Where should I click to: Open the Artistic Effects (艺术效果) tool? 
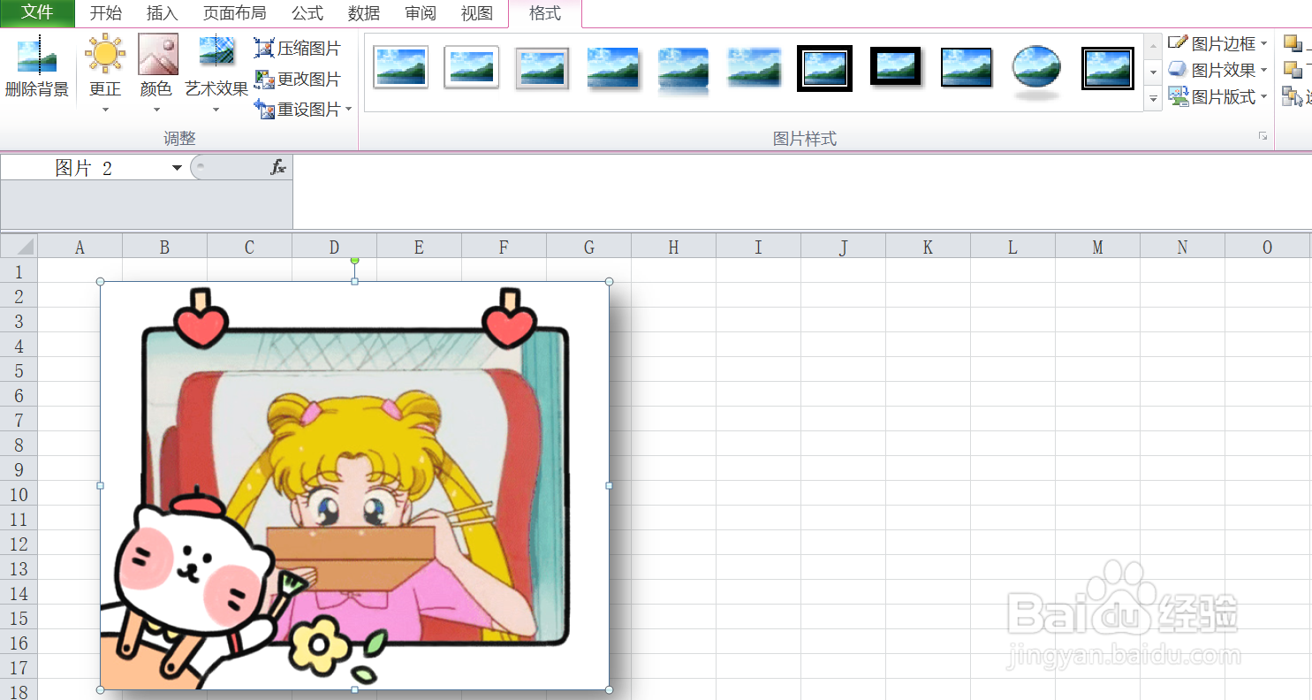216,52
